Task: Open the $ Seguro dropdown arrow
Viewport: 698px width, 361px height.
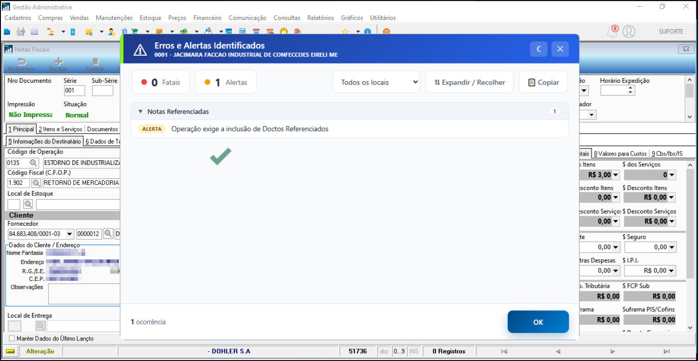Action: (x=671, y=247)
